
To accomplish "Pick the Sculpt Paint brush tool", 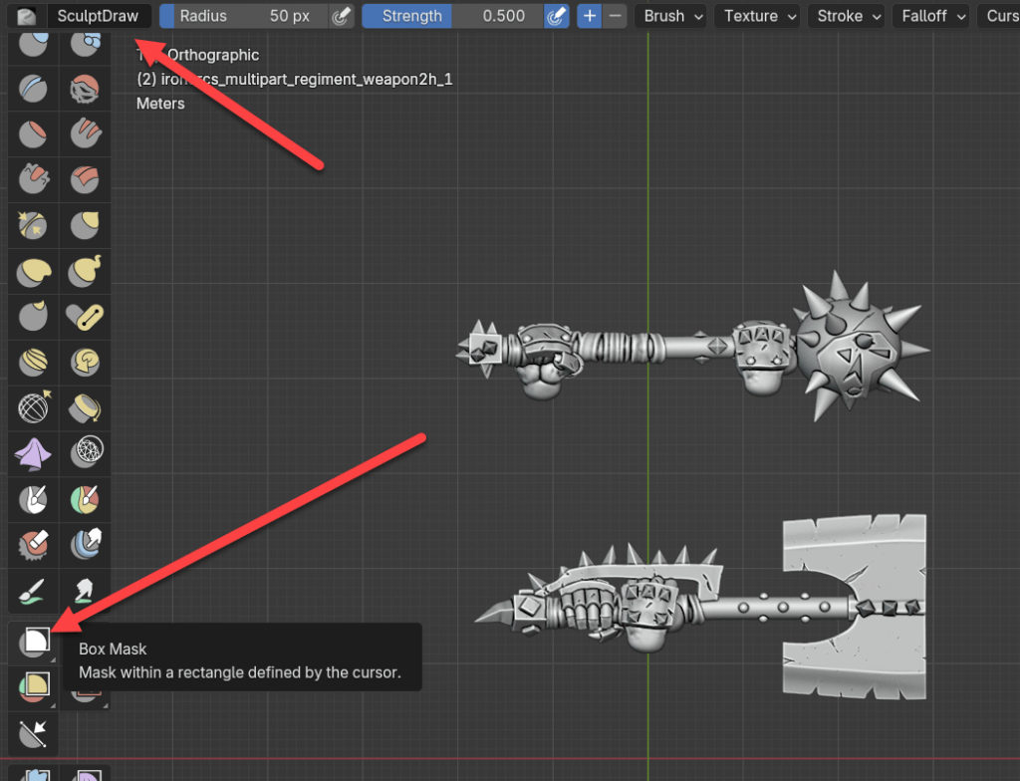I will (x=35, y=590).
